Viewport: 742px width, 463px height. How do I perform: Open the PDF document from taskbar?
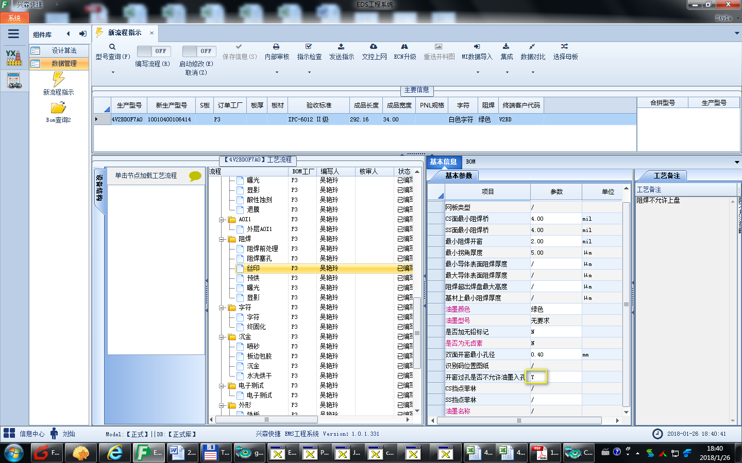[546, 453]
